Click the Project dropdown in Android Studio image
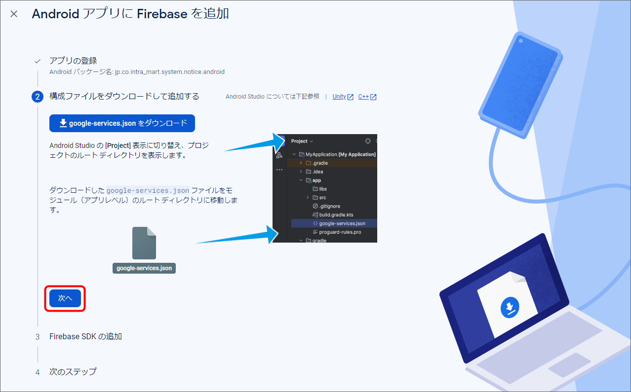Viewport: 631px width, 392px height. [302, 141]
